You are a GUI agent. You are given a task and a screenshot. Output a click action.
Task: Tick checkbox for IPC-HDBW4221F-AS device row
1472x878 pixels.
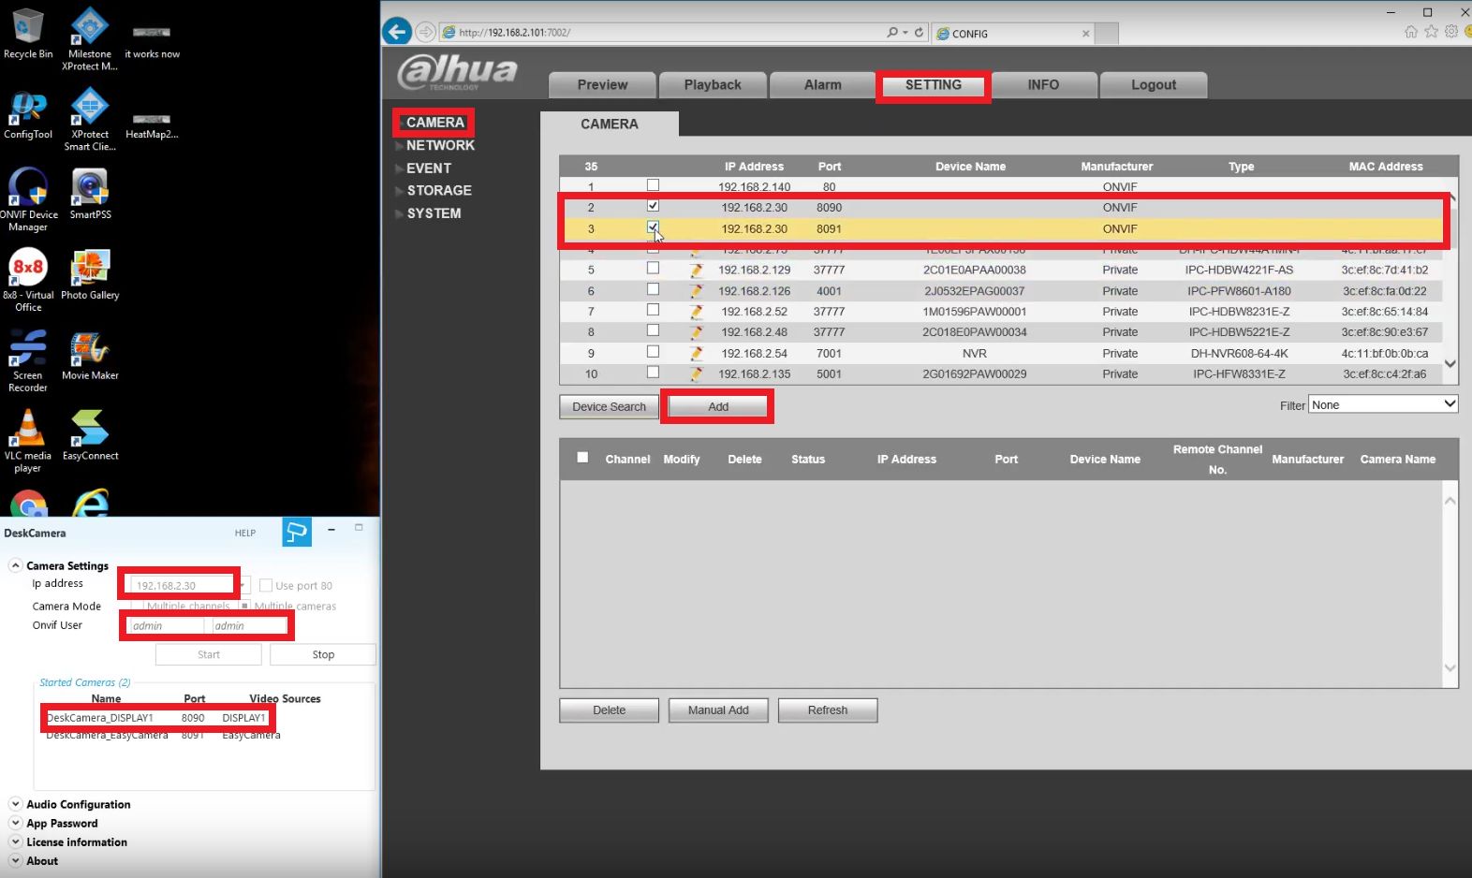click(653, 269)
